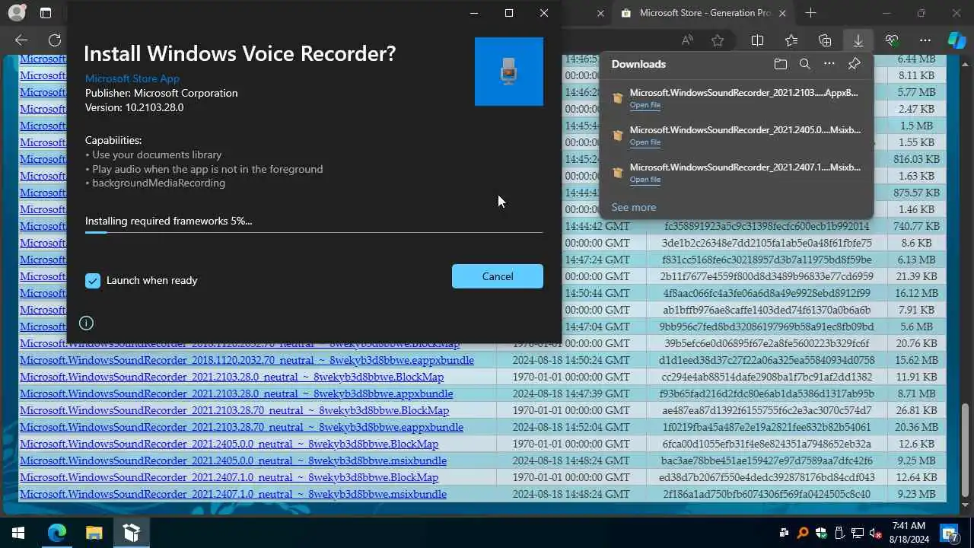
Task: Open notification center with 7 badge
Action: point(950,533)
